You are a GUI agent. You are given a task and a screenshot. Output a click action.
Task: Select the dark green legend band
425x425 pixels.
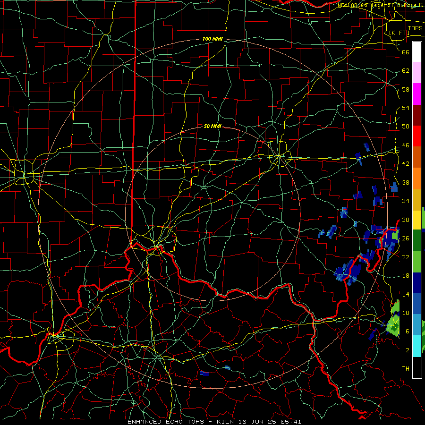coord(417,240)
